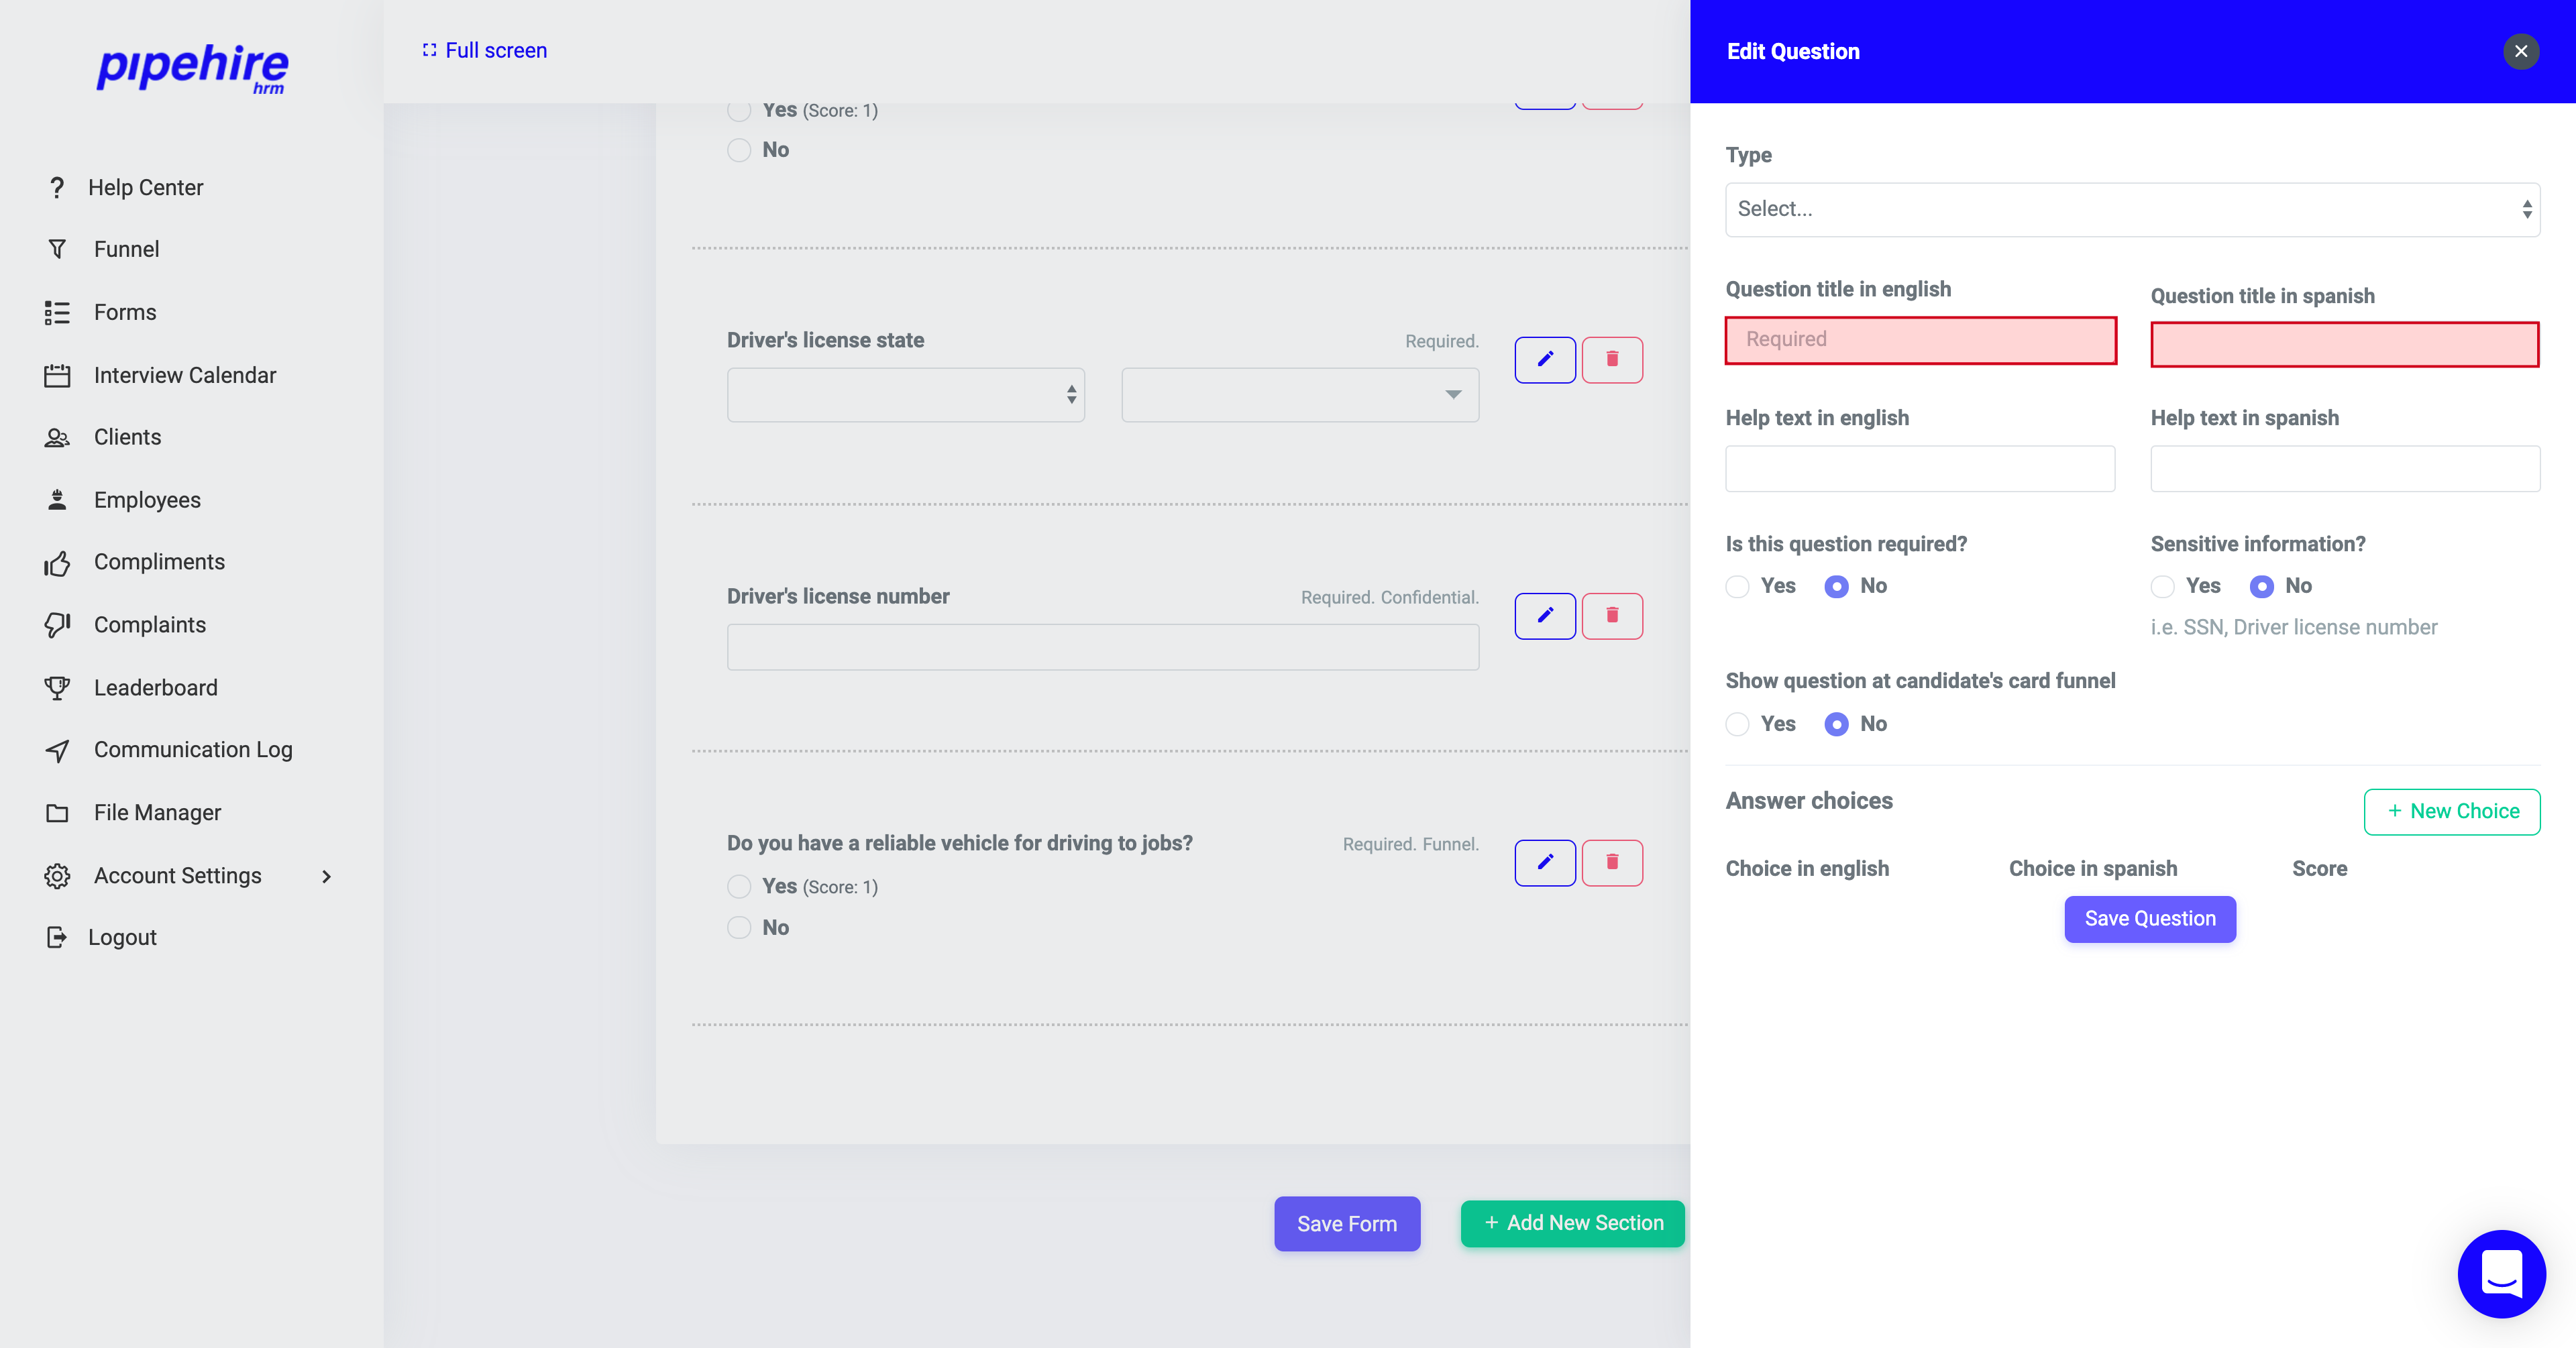Click the Question title in english field
The image size is (2576, 1348).
coord(1921,340)
